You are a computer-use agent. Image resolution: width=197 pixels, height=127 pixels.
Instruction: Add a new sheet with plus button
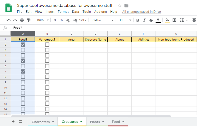point(13,121)
